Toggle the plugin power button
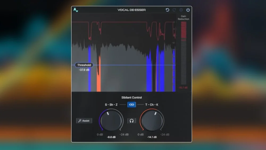The height and width of the screenshot is (150, 266). (188, 10)
